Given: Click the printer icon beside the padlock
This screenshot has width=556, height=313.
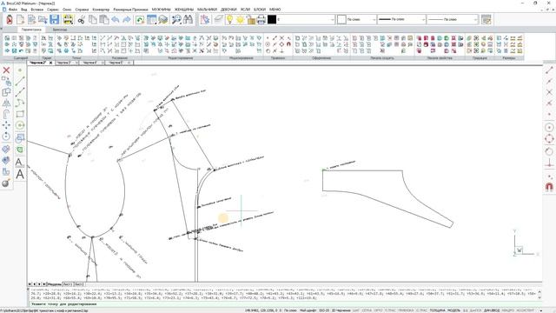Looking at the screenshot, I should click(x=261, y=19).
